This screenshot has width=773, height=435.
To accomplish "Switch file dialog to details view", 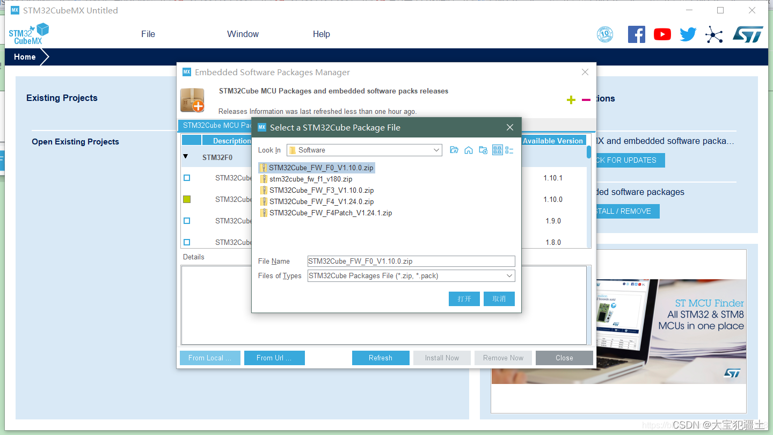I will (509, 150).
